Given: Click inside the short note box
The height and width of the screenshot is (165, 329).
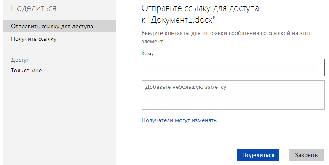Looking at the screenshot, I should (x=233, y=95).
